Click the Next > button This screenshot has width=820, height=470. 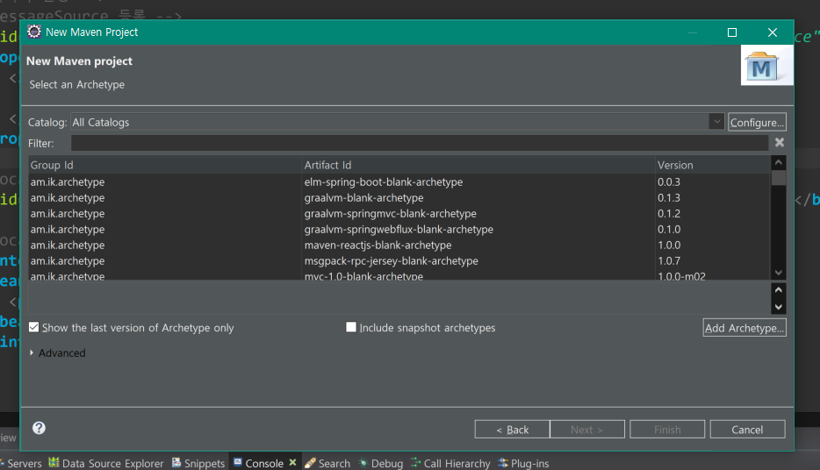pos(587,430)
